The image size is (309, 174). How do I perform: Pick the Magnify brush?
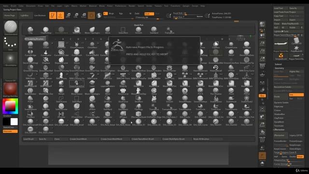pos(123,84)
